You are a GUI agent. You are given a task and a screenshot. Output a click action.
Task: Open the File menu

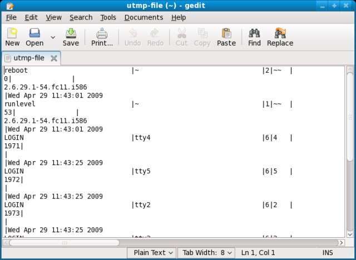(x=11, y=17)
